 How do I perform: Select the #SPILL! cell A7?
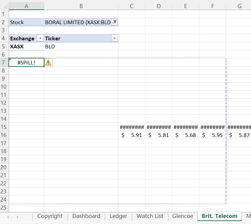tap(27, 62)
